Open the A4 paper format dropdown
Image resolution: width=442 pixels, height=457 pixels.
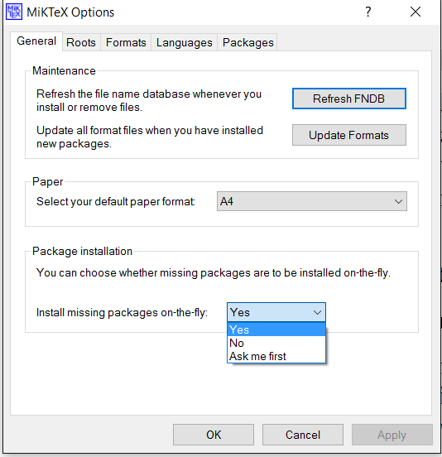(312, 201)
